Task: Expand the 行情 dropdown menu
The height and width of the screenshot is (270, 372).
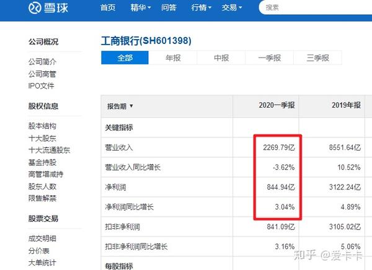Action: 201,7
